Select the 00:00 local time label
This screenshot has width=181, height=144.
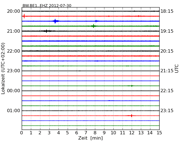tap(14, 91)
